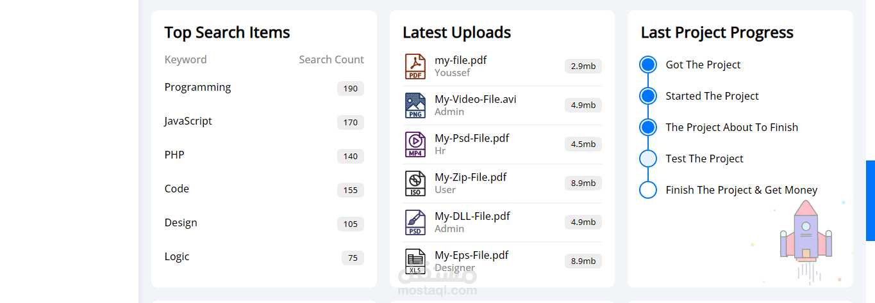Click the rocket illustration
Screen dimensions: 875x303
click(x=806, y=237)
